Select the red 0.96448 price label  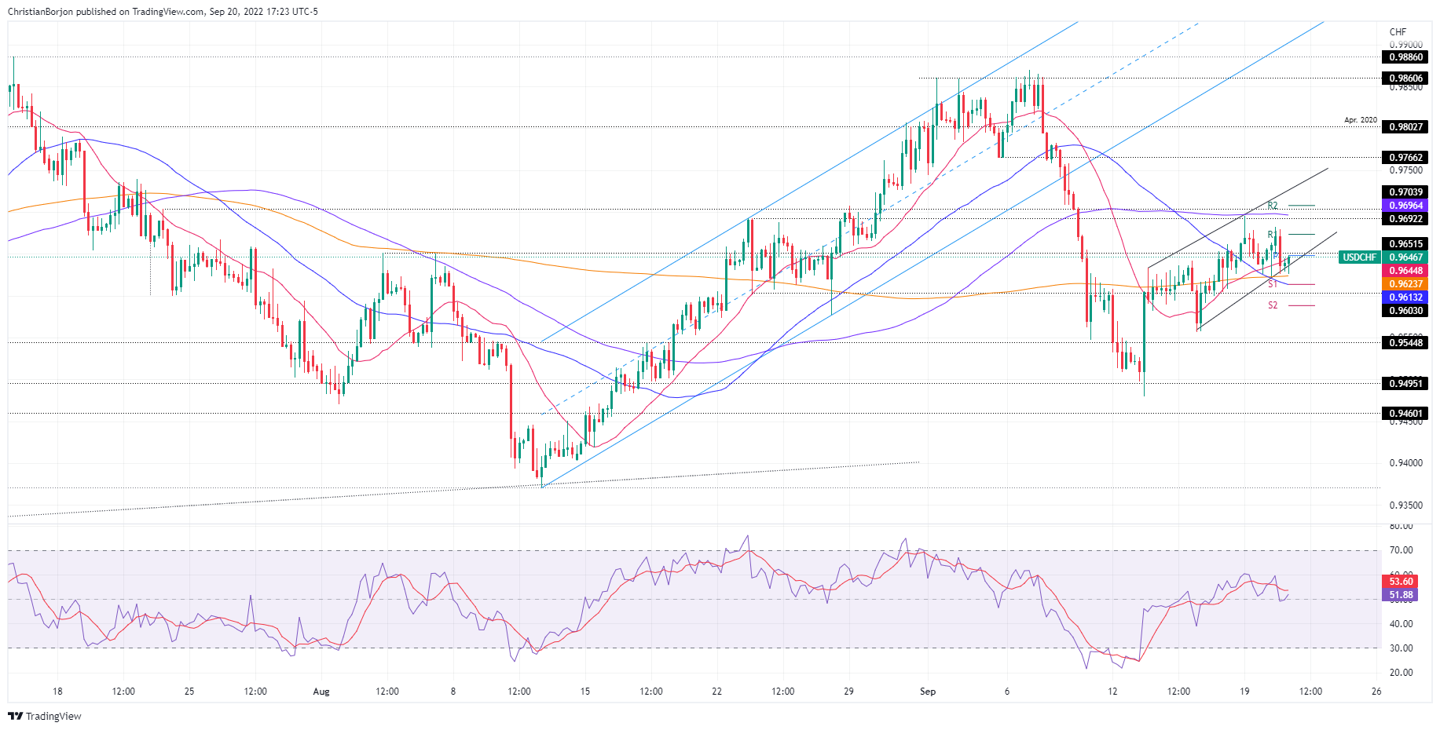1405,271
